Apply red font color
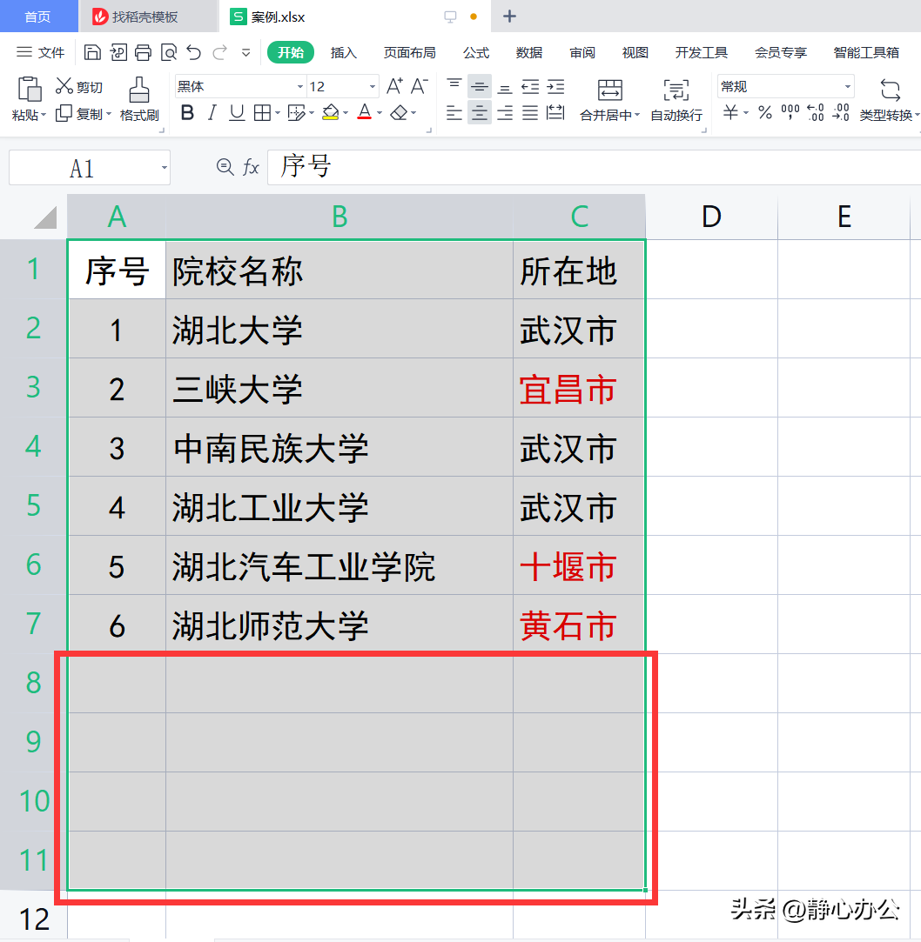 [x=365, y=112]
